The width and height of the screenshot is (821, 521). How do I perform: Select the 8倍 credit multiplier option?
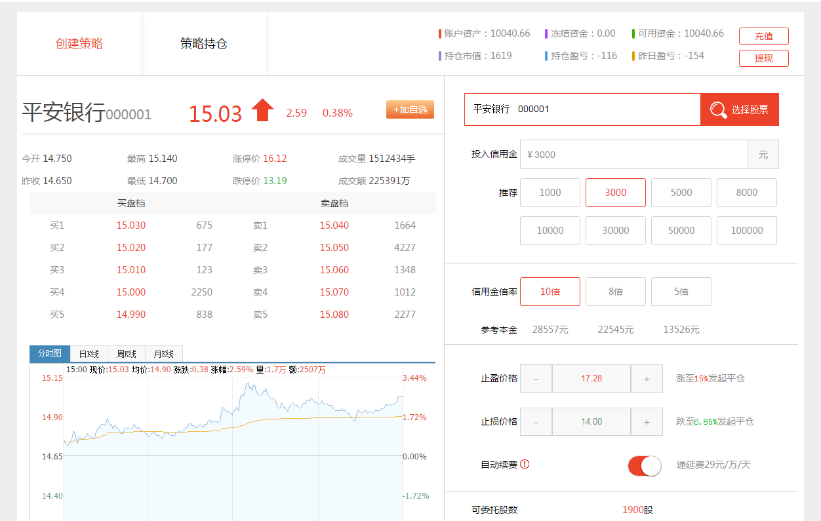point(615,292)
